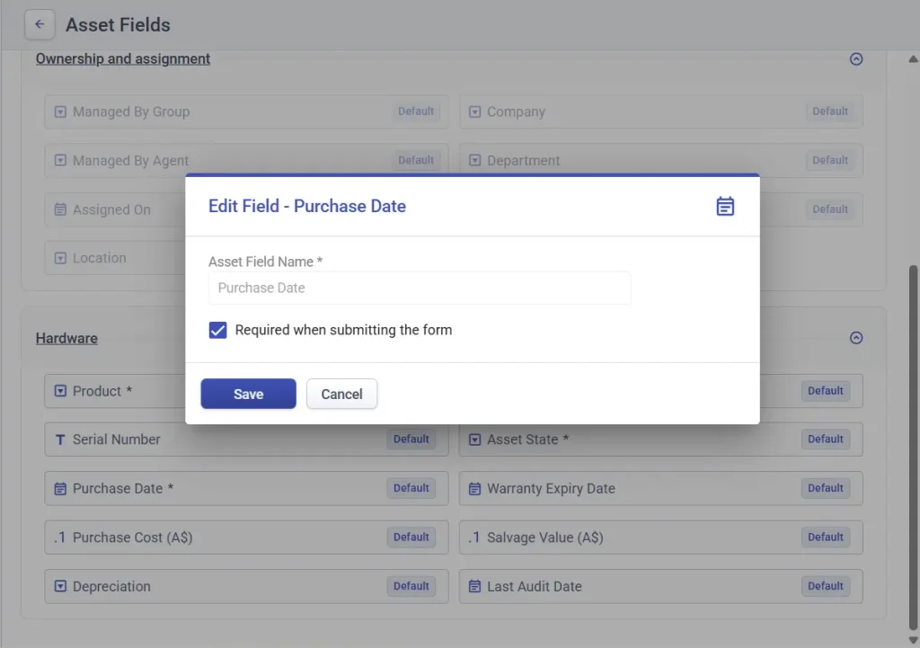Cancel editing the field

(341, 394)
